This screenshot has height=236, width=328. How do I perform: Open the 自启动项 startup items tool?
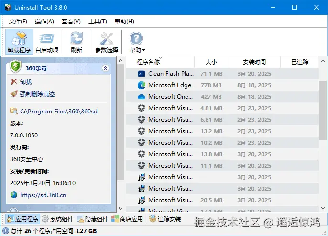click(x=47, y=42)
